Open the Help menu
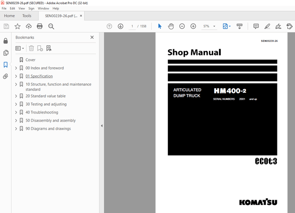 coord(56,8)
